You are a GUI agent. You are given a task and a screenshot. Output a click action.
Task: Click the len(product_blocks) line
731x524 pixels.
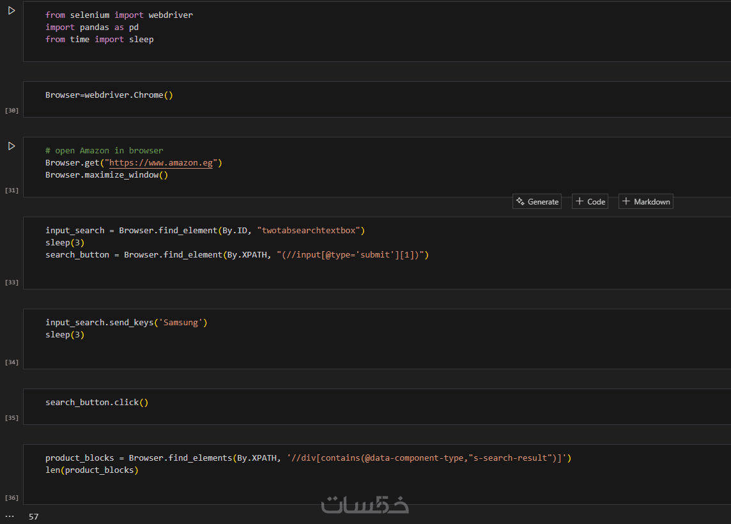click(x=92, y=470)
